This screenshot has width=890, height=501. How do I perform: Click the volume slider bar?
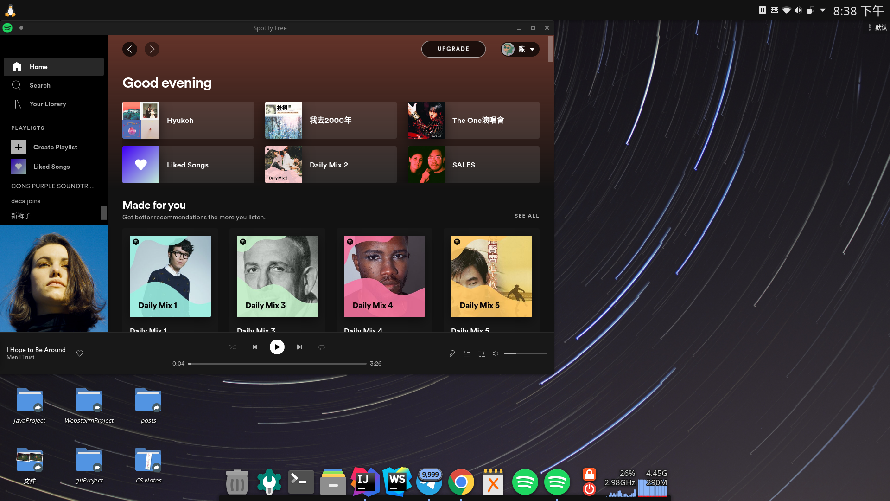pos(525,353)
